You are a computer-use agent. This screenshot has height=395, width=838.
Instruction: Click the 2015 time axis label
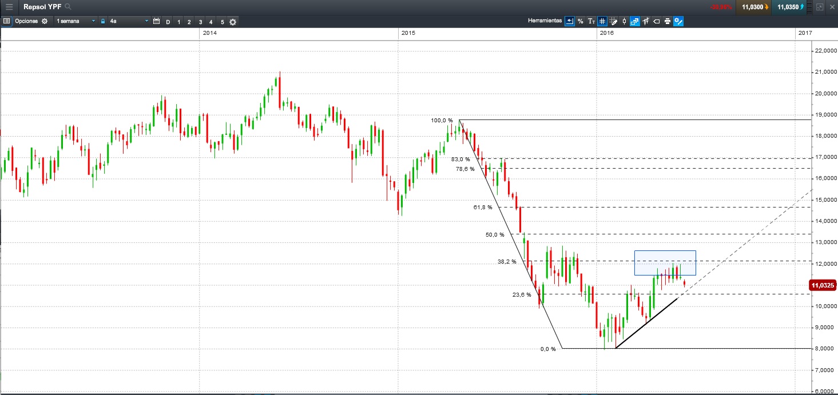[408, 33]
